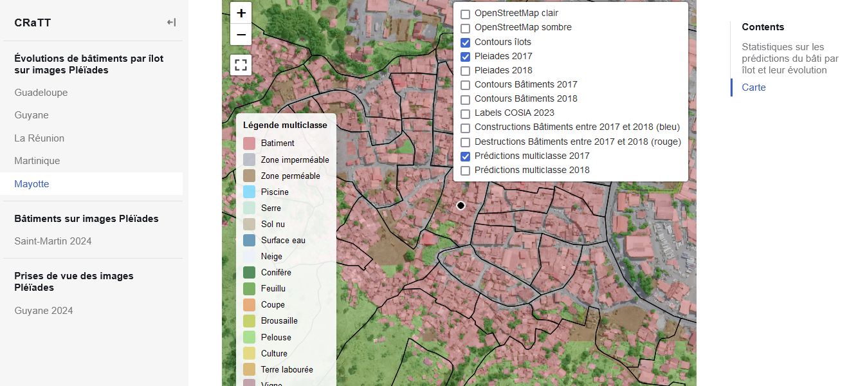Toggle Prédictions multiclasse 2018 checkbox
This screenshot has height=386, width=867.
(466, 170)
